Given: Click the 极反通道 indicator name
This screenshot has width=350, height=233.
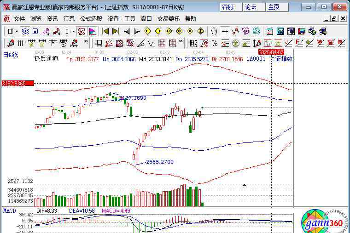Looking at the screenshot, I should pos(46,59).
